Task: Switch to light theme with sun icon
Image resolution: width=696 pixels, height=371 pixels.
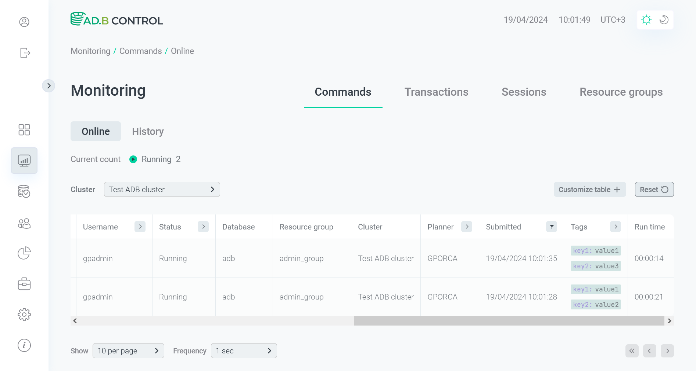Action: (x=646, y=20)
